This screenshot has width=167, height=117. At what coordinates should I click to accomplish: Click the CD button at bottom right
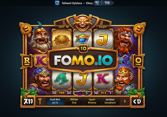137,101
